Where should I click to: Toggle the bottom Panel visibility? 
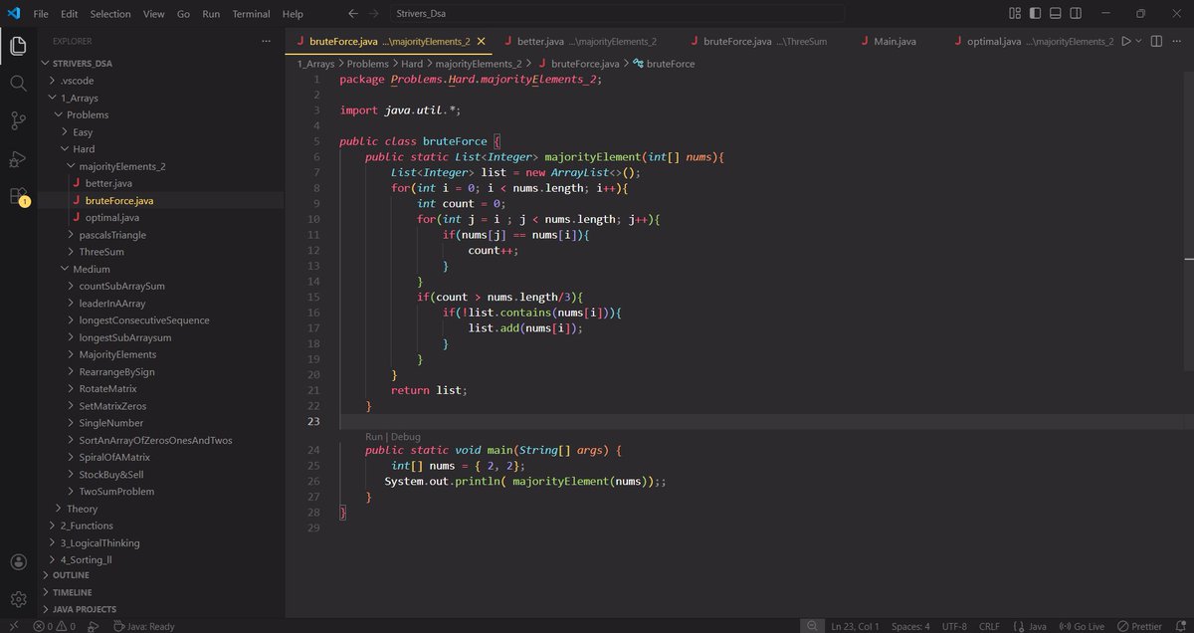[1055, 14]
